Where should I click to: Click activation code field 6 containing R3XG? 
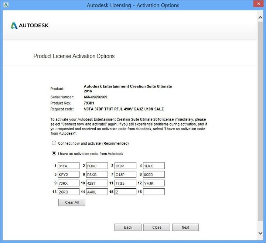point(97,174)
